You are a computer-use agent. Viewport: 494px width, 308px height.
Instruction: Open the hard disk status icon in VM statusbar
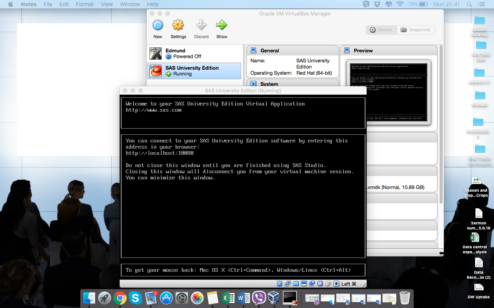coord(279,283)
